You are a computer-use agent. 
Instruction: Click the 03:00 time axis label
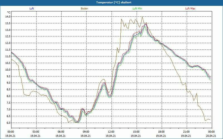coord(36,132)
